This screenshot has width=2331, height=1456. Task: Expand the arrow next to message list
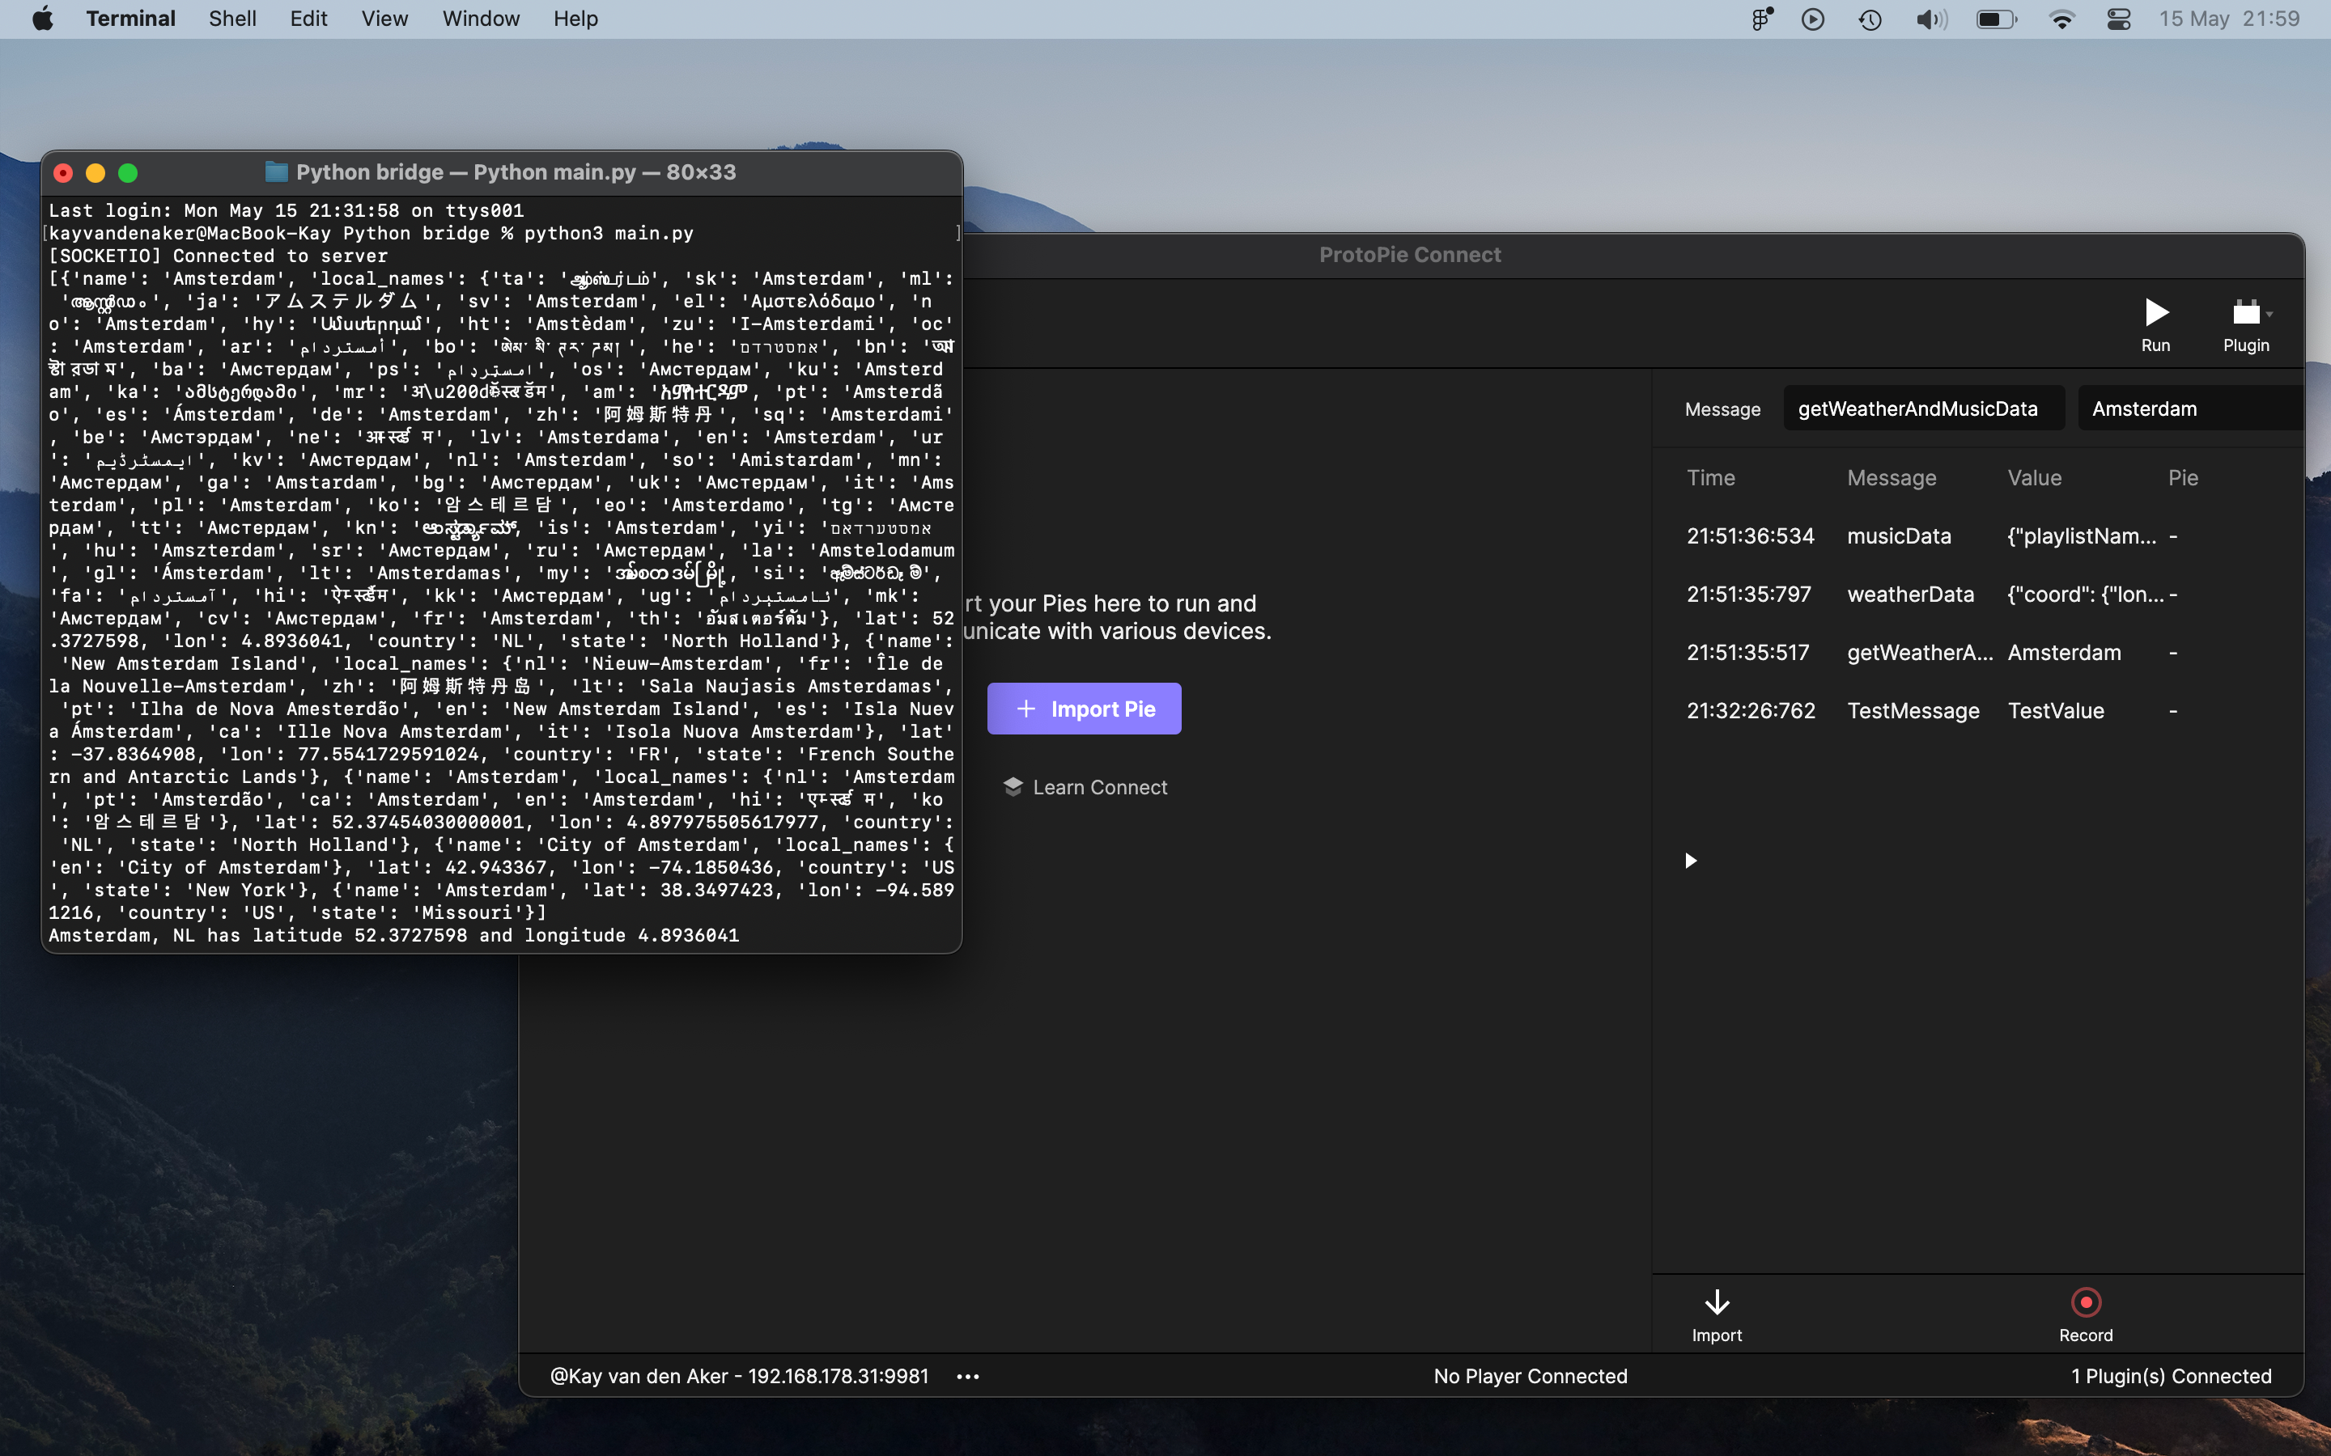click(1692, 861)
